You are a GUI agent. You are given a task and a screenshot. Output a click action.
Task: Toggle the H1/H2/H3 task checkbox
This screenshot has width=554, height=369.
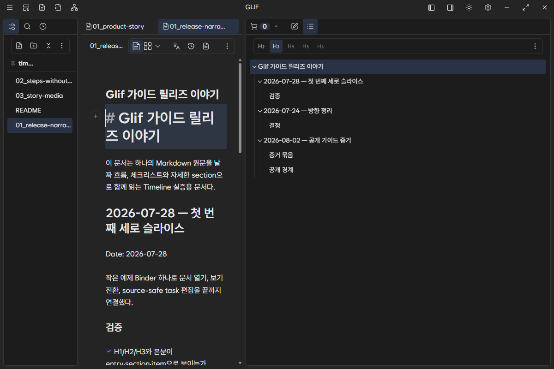pos(109,351)
